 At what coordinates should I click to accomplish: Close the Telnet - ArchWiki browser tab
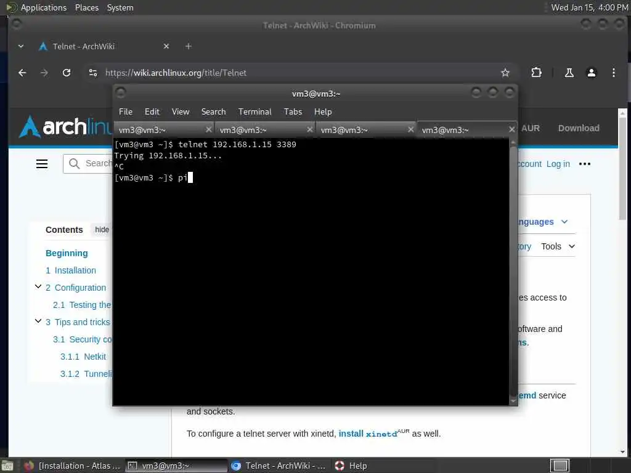click(166, 46)
